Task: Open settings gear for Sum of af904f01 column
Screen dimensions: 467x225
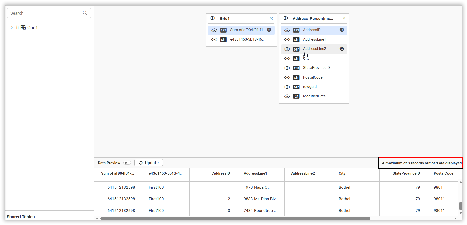Action: (269, 30)
